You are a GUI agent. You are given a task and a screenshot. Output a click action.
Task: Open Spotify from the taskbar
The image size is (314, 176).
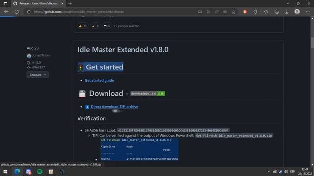coord(40,172)
